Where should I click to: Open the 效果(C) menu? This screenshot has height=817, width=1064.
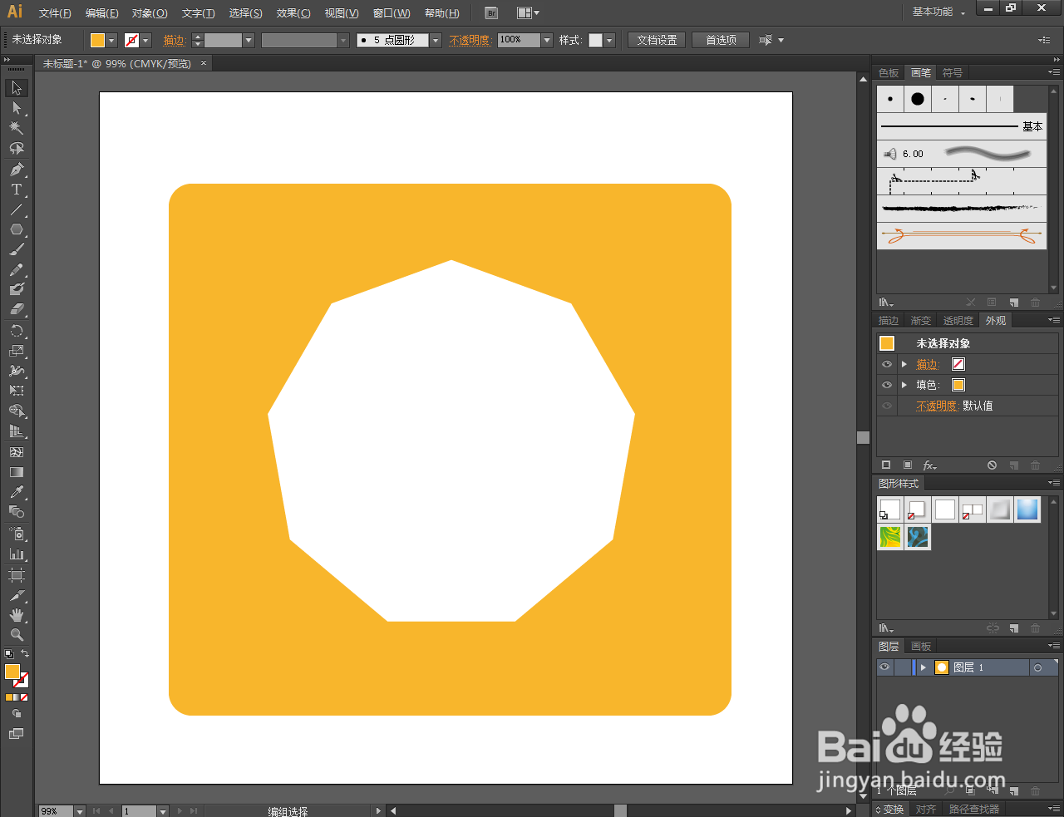(293, 13)
